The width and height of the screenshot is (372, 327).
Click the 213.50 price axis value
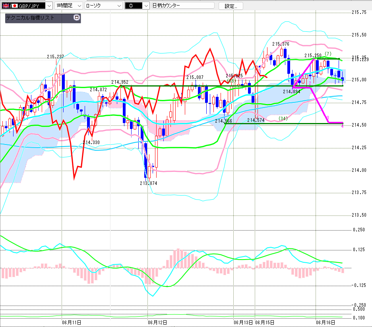click(x=359, y=215)
